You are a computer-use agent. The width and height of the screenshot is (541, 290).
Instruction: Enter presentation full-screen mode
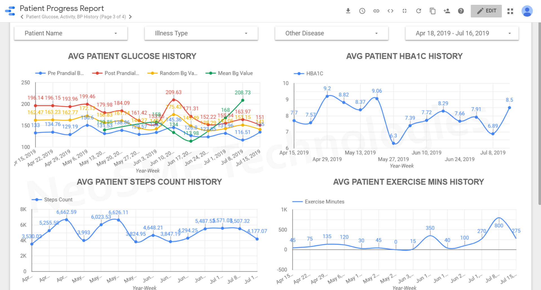pos(404,11)
